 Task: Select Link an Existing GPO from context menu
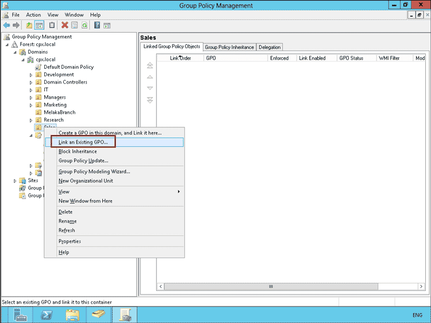click(x=114, y=142)
